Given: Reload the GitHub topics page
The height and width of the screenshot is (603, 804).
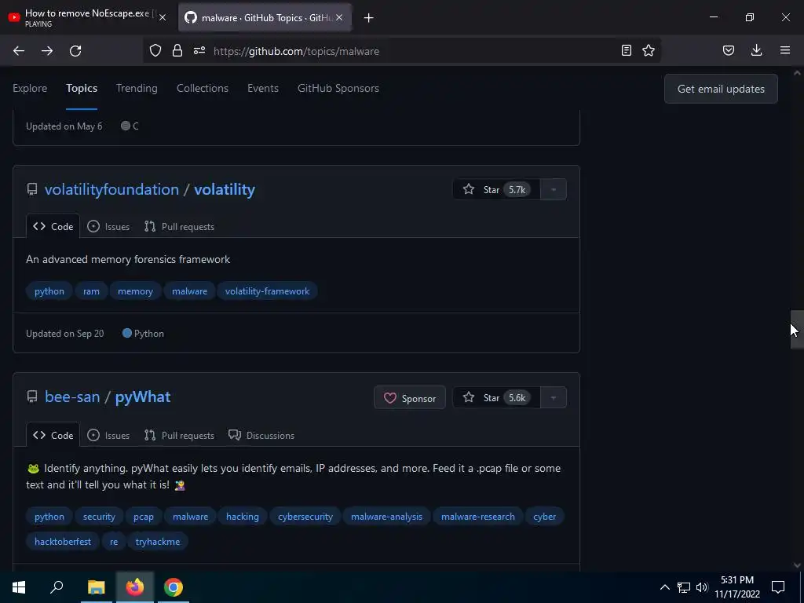Looking at the screenshot, I should [x=75, y=51].
